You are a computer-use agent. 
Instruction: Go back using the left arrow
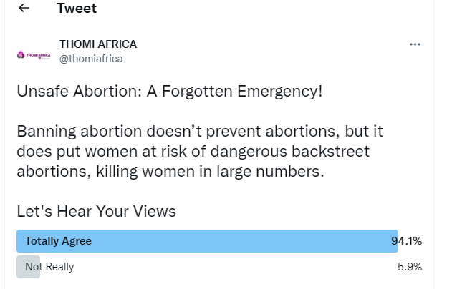[24, 9]
